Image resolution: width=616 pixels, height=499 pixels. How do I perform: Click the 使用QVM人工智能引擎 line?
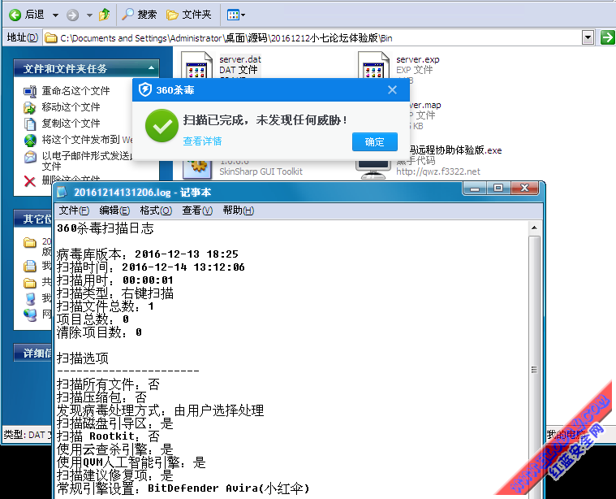tap(131, 462)
